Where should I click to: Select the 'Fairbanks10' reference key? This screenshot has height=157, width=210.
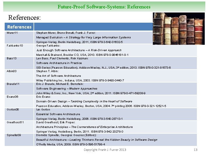click(x=15, y=46)
